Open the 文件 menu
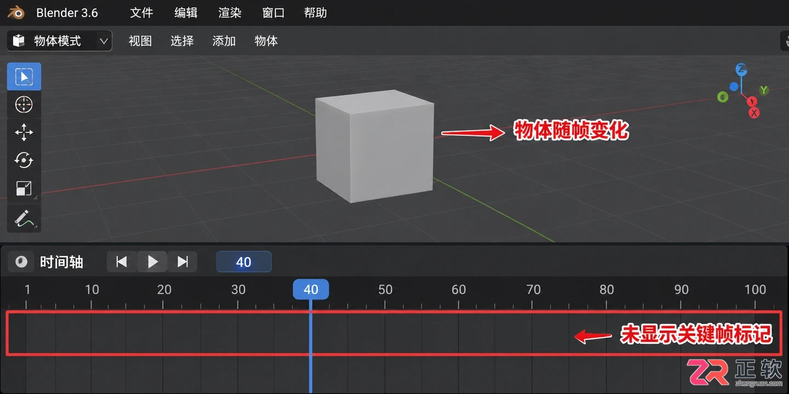 pos(141,13)
